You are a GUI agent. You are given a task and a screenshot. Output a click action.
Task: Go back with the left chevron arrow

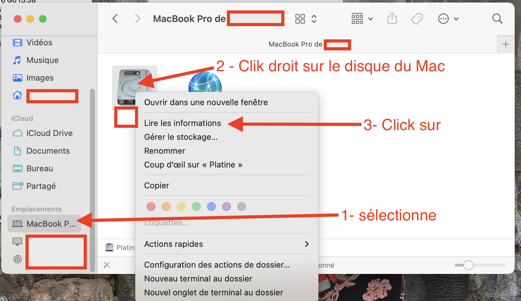pos(115,19)
